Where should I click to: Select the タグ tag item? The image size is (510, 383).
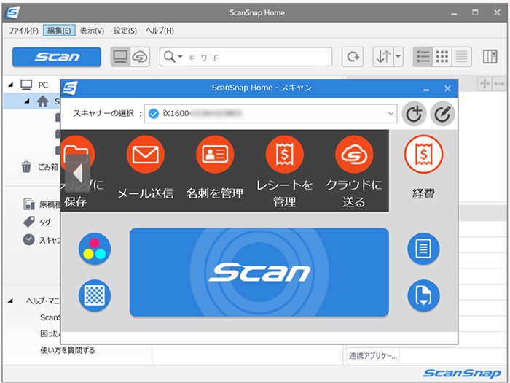pyautogui.click(x=36, y=222)
